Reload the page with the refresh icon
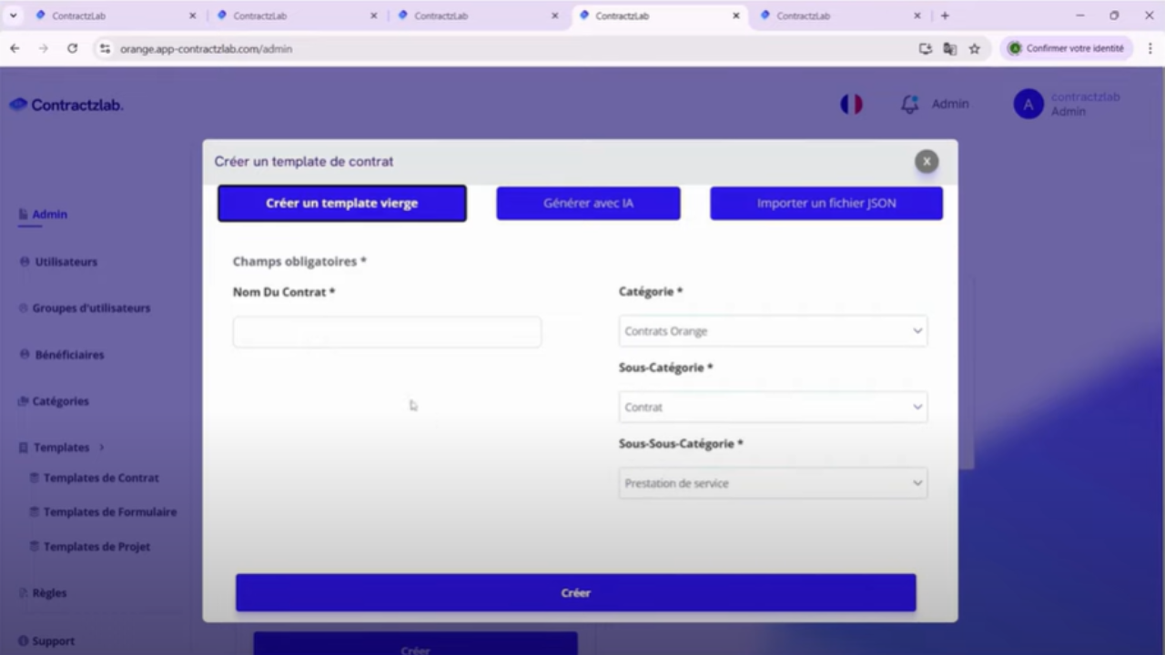Viewport: 1165px width, 655px height. [x=73, y=48]
